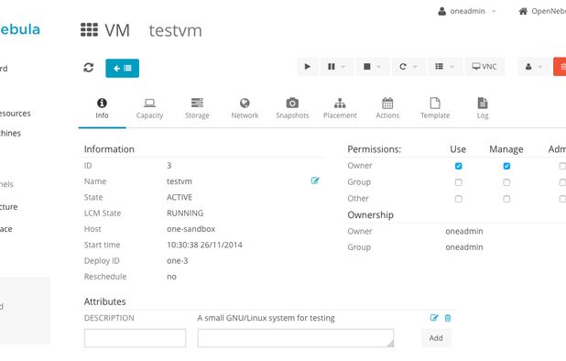Click the LCM State value RUNNING
The width and height of the screenshot is (566, 361).
[185, 213]
